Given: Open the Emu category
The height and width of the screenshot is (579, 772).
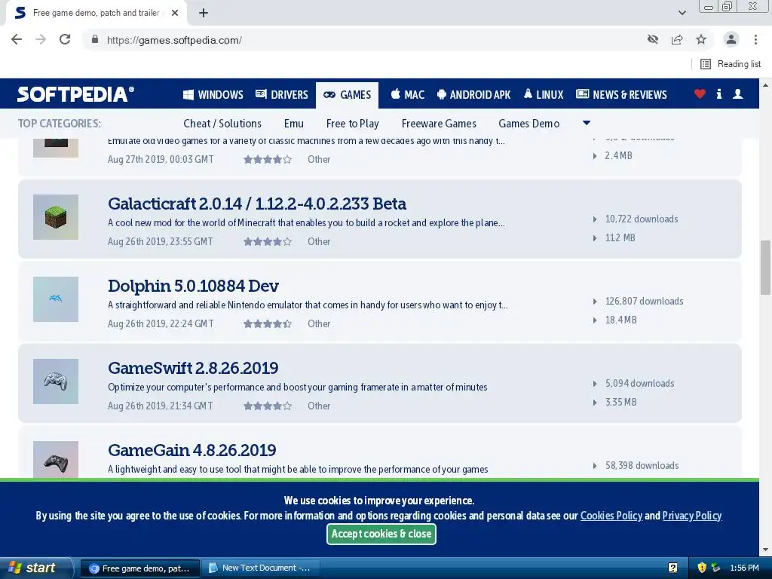Looking at the screenshot, I should pos(294,124).
